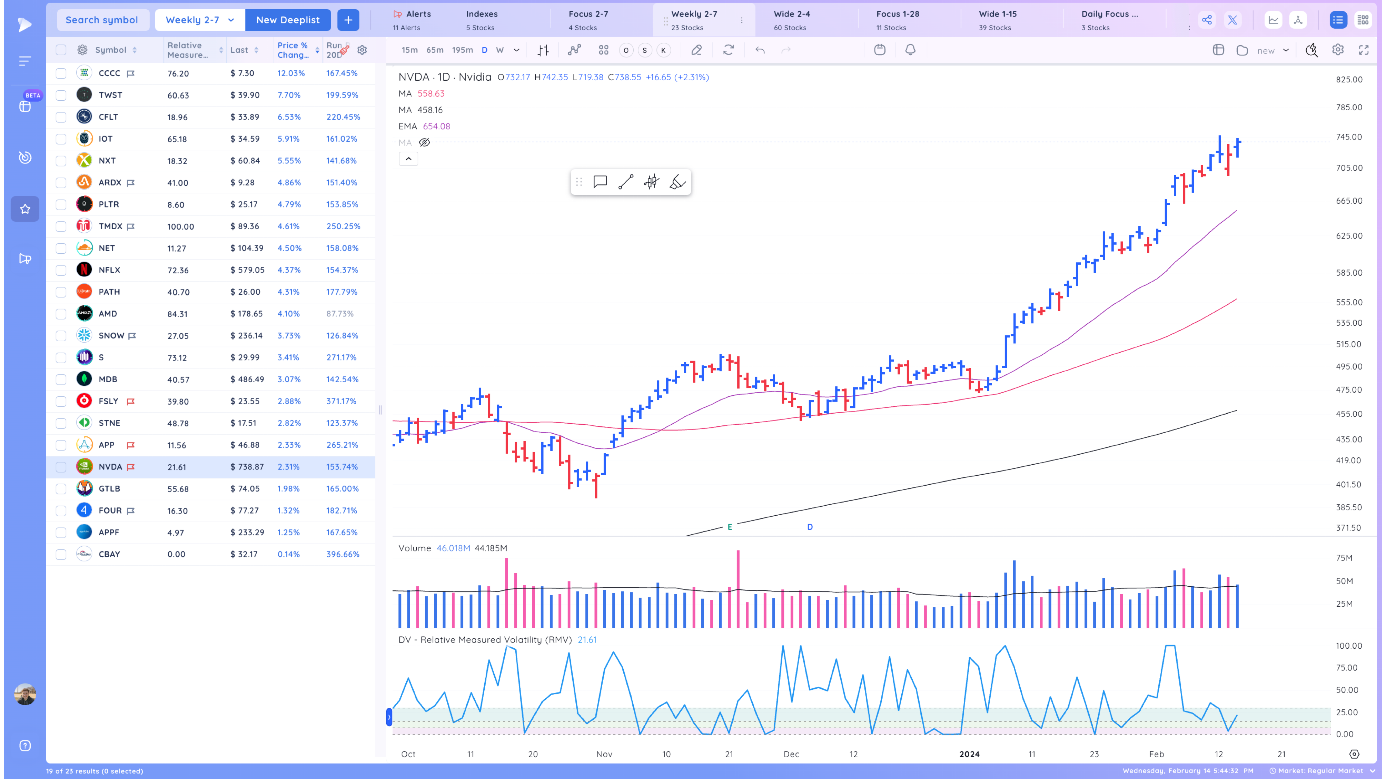Open the alerts flag sidebar icon
The image size is (1386, 779).
click(25, 259)
